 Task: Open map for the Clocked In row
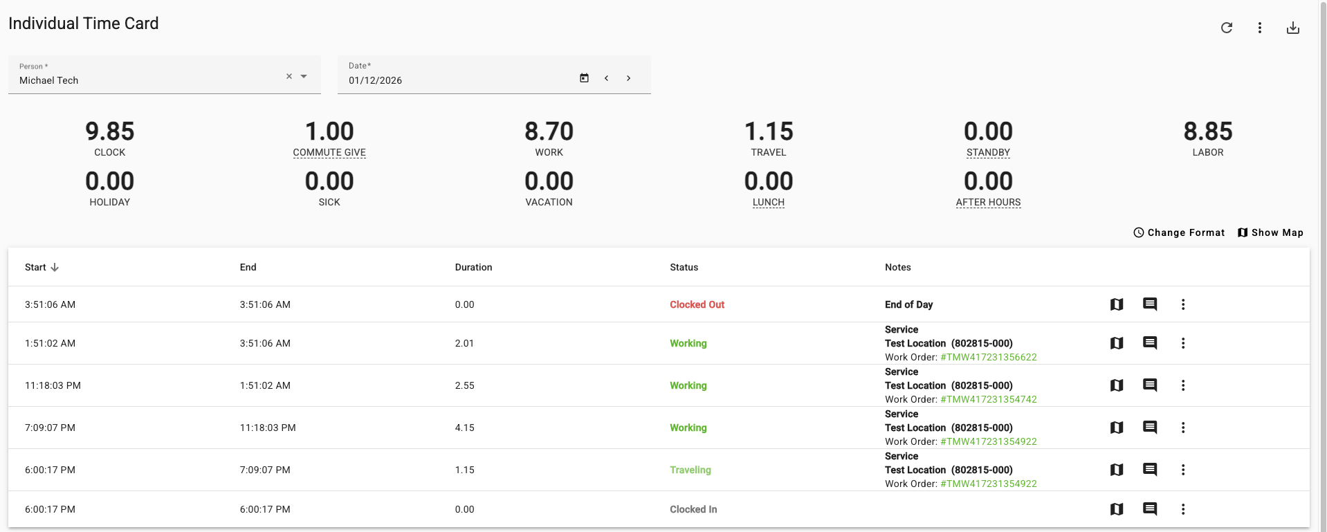coord(1117,509)
